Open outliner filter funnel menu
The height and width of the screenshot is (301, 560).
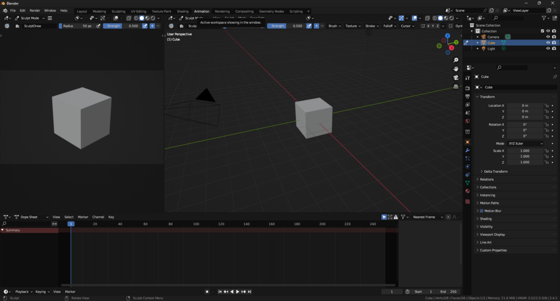click(546, 18)
